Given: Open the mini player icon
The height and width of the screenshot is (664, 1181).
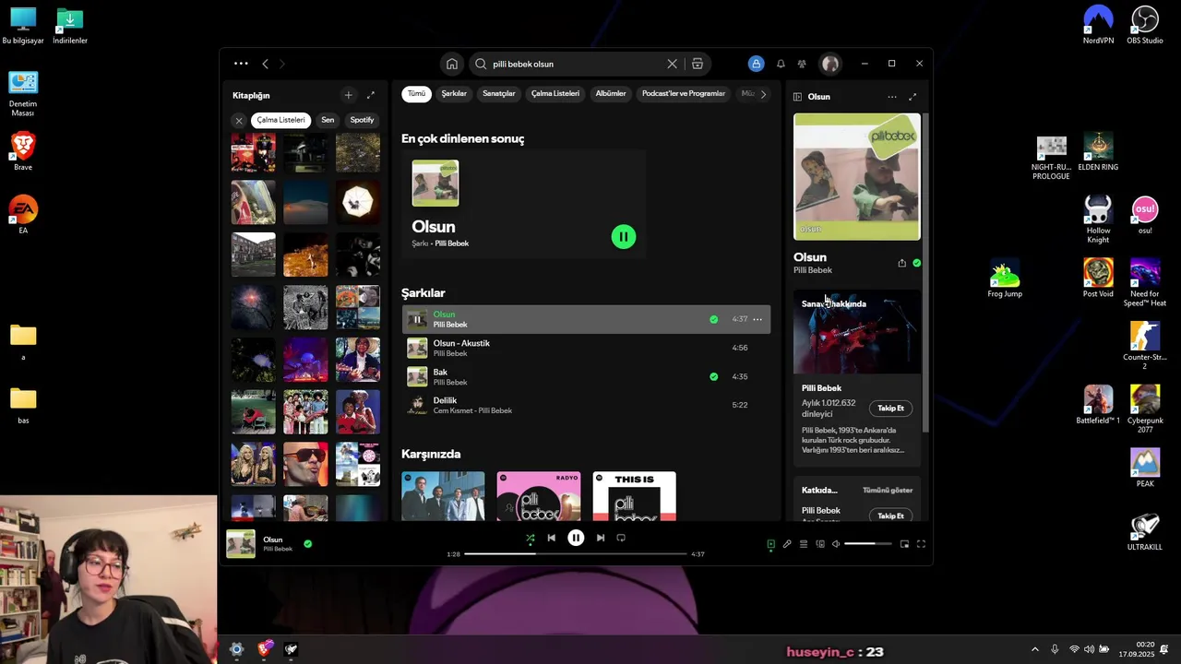Looking at the screenshot, I should click(x=904, y=544).
